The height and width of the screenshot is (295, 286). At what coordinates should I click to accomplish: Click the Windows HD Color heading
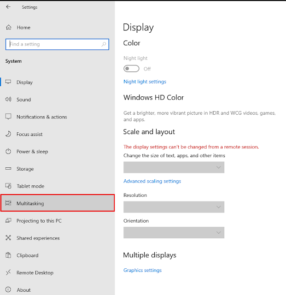[153, 97]
